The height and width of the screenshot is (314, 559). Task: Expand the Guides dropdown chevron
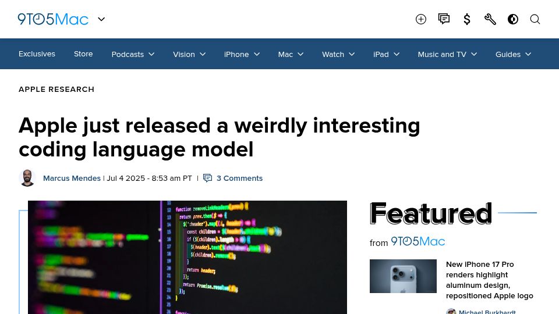point(528,54)
